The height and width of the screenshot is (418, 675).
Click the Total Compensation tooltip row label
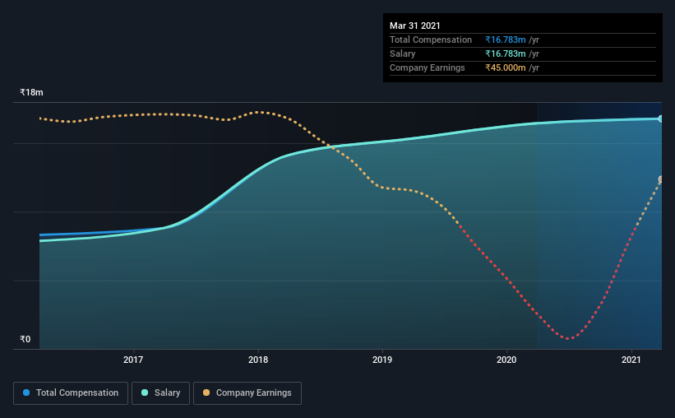431,39
